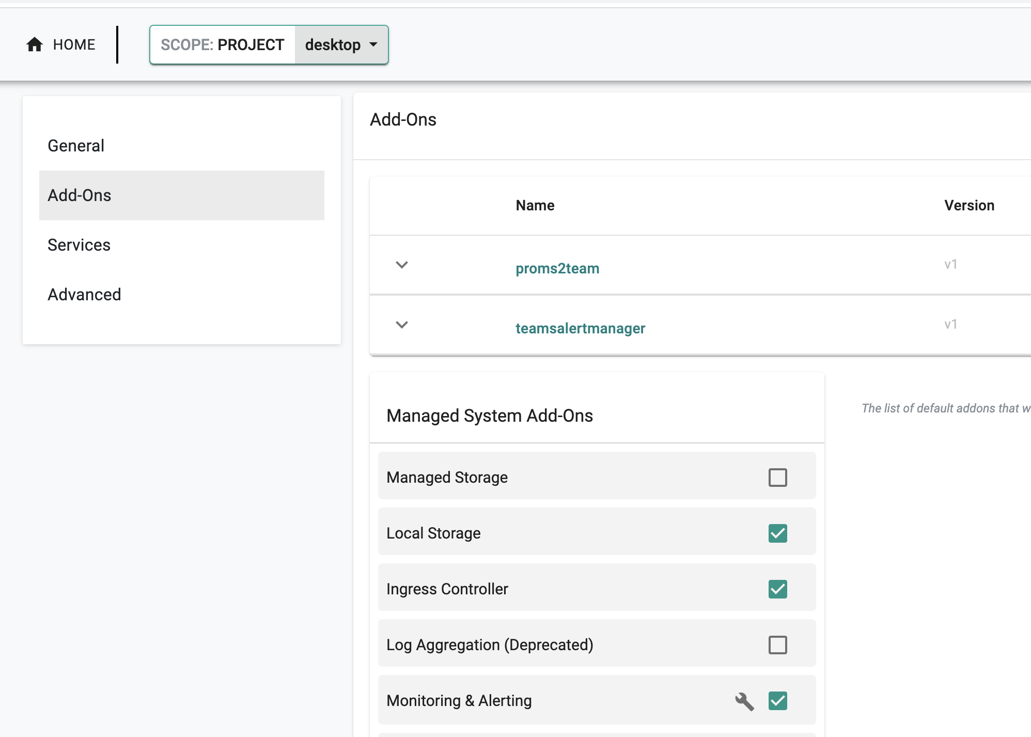Open the proms2team add-on link
This screenshot has height=737, width=1031.
(x=557, y=269)
